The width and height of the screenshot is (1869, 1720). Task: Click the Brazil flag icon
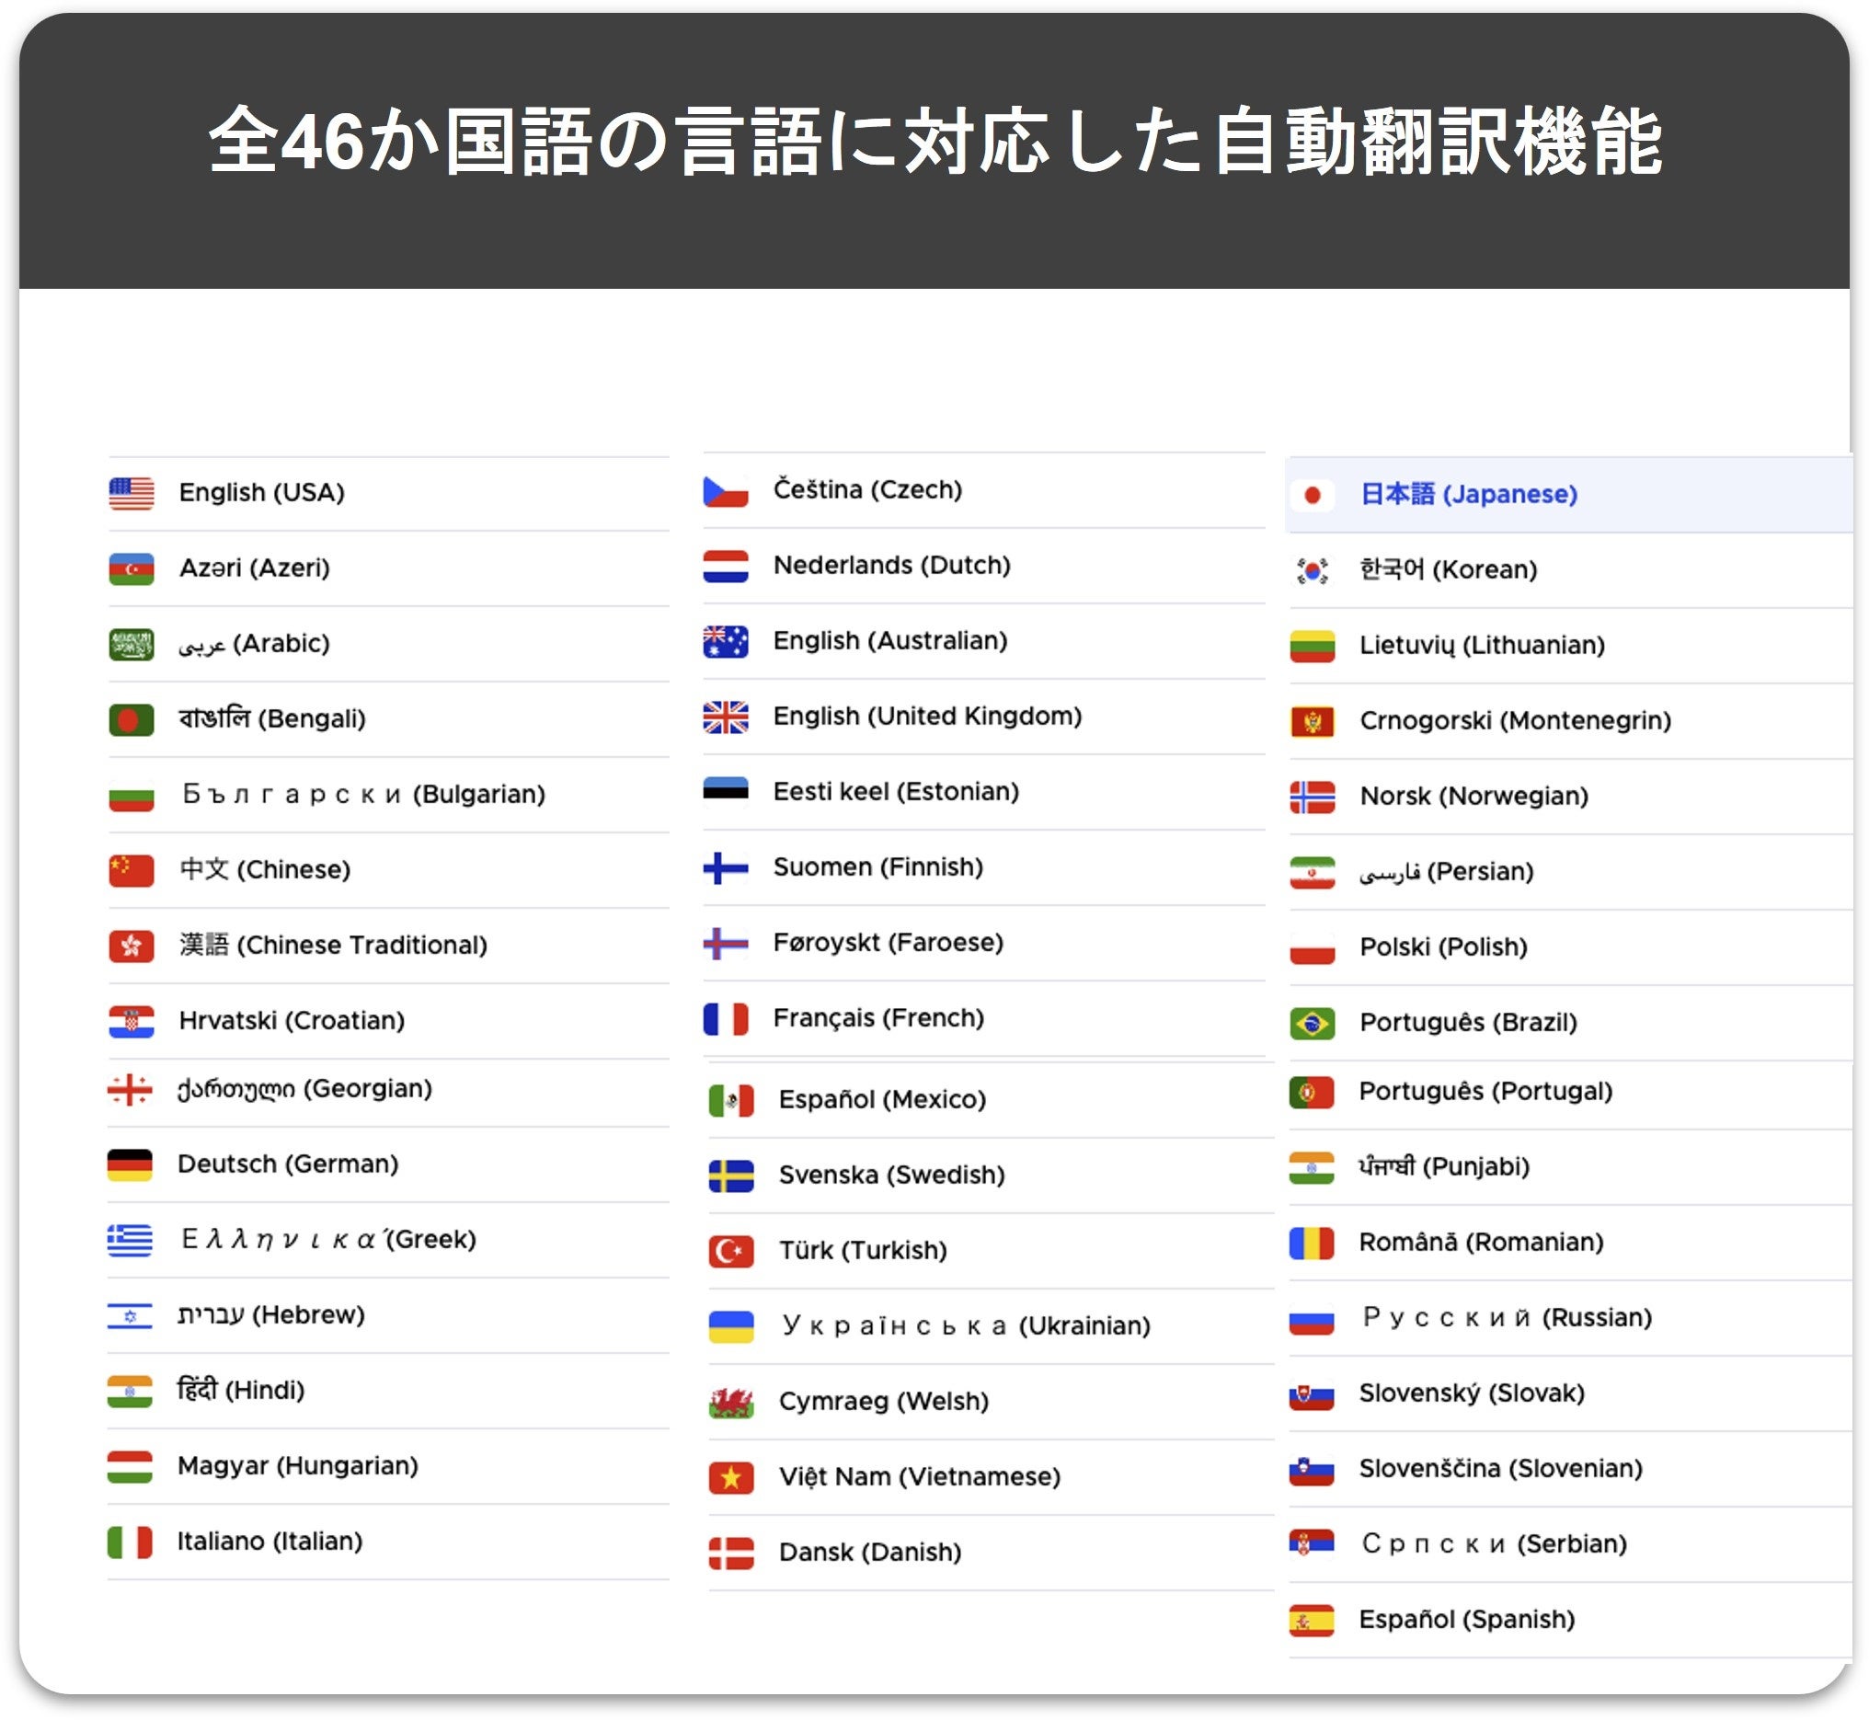1312,1023
